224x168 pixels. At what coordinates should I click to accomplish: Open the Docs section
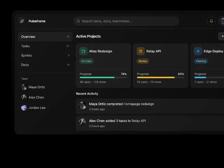(45, 65)
